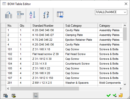Click right arrow of horizontal scrollbar

121,88
